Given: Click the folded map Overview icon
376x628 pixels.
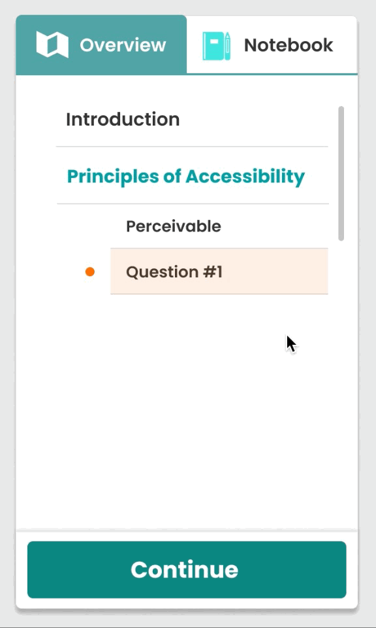Looking at the screenshot, I should [x=52, y=44].
